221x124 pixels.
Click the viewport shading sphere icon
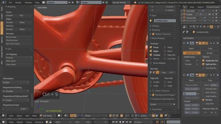click(59, 116)
